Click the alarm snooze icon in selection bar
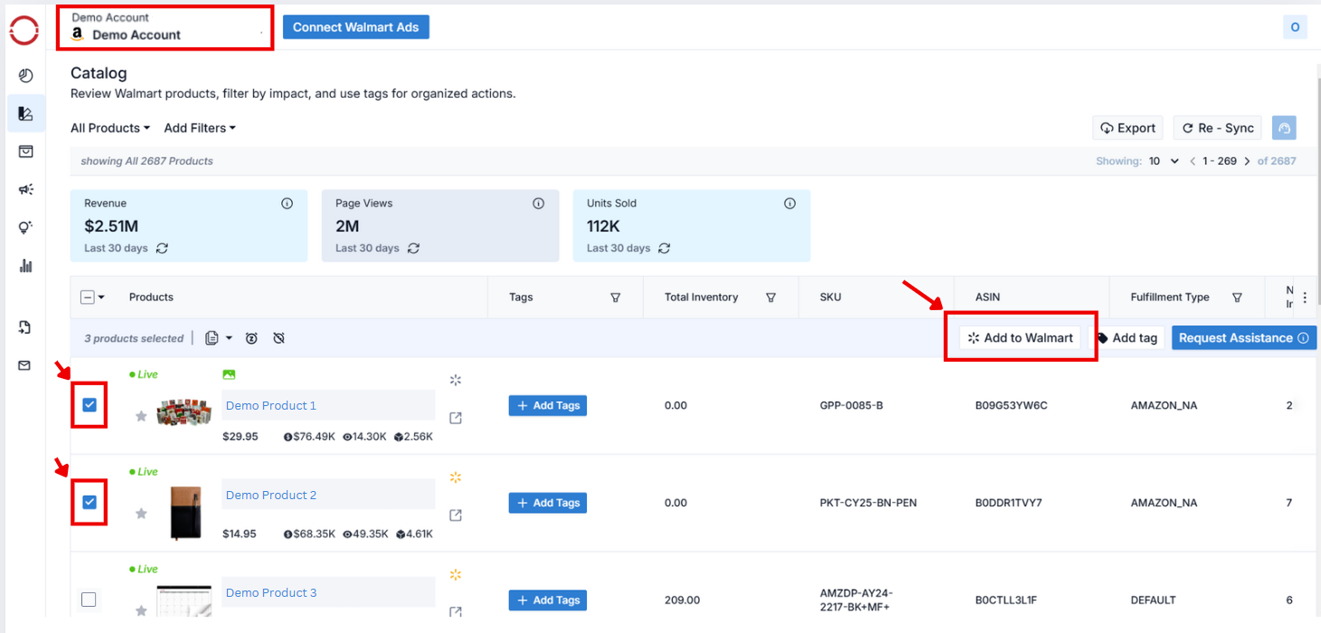The height and width of the screenshot is (633, 1321). (251, 338)
